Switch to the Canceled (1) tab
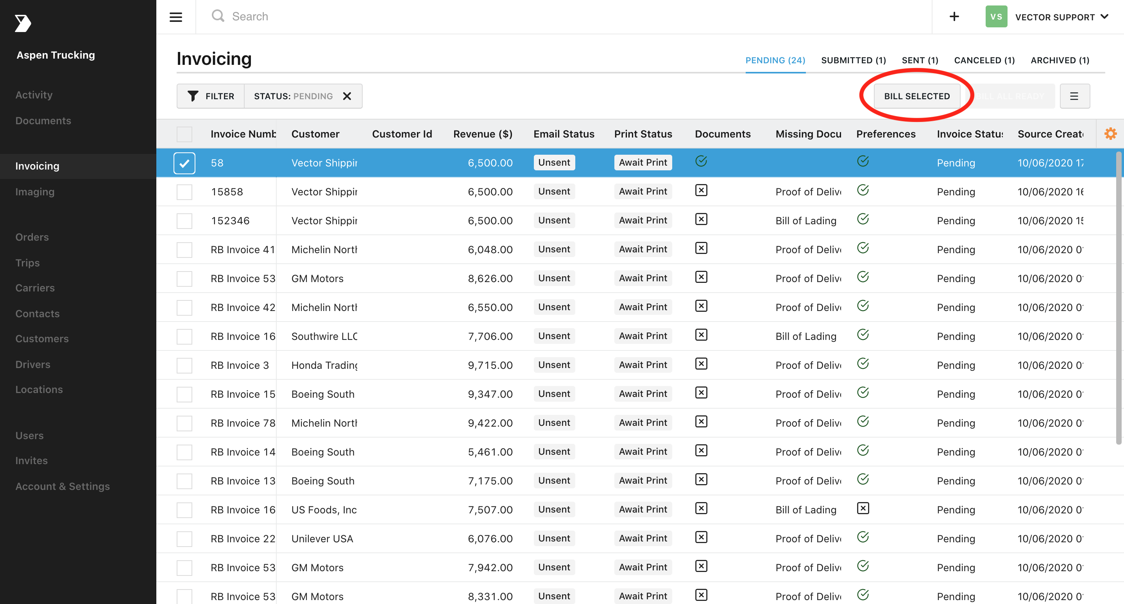Image resolution: width=1124 pixels, height=604 pixels. pos(984,60)
